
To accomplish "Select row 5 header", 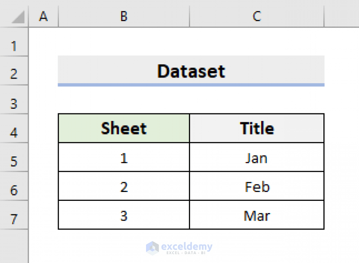I will click(14, 162).
